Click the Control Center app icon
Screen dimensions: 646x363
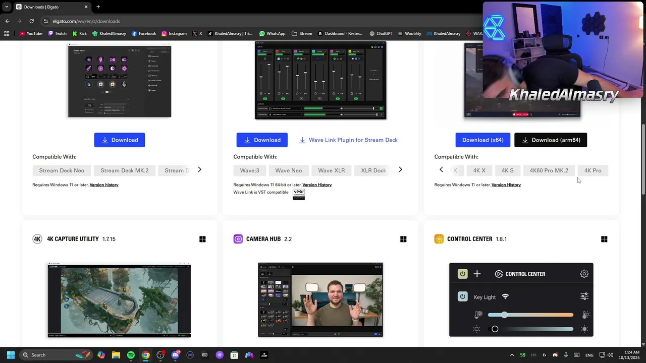click(x=439, y=239)
